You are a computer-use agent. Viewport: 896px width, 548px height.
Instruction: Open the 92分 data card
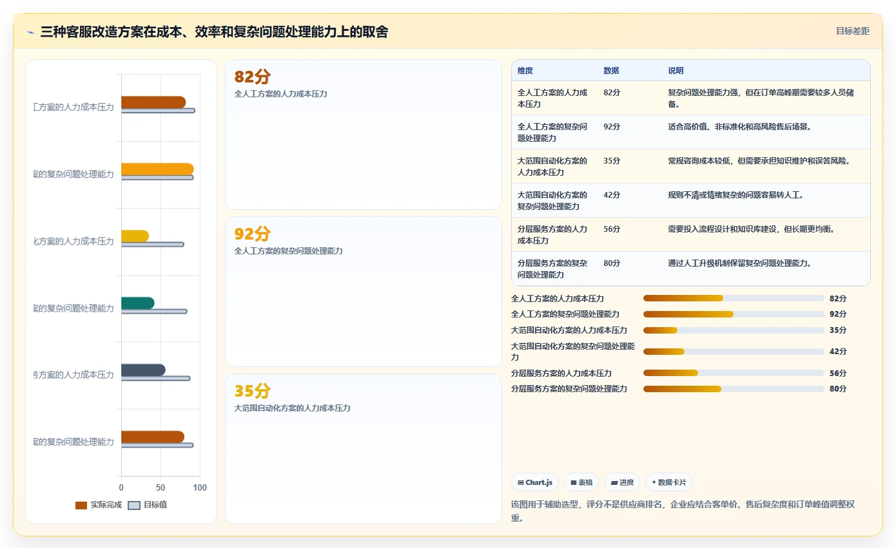pyautogui.click(x=364, y=292)
